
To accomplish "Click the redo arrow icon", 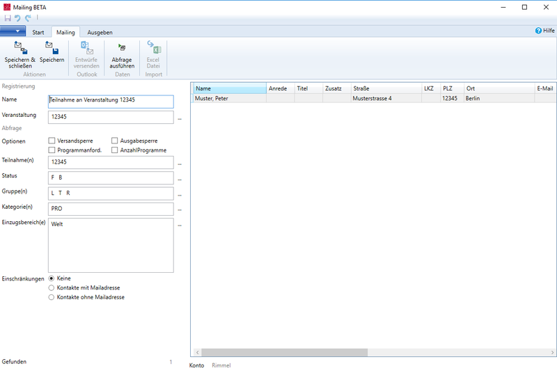I will (x=28, y=18).
